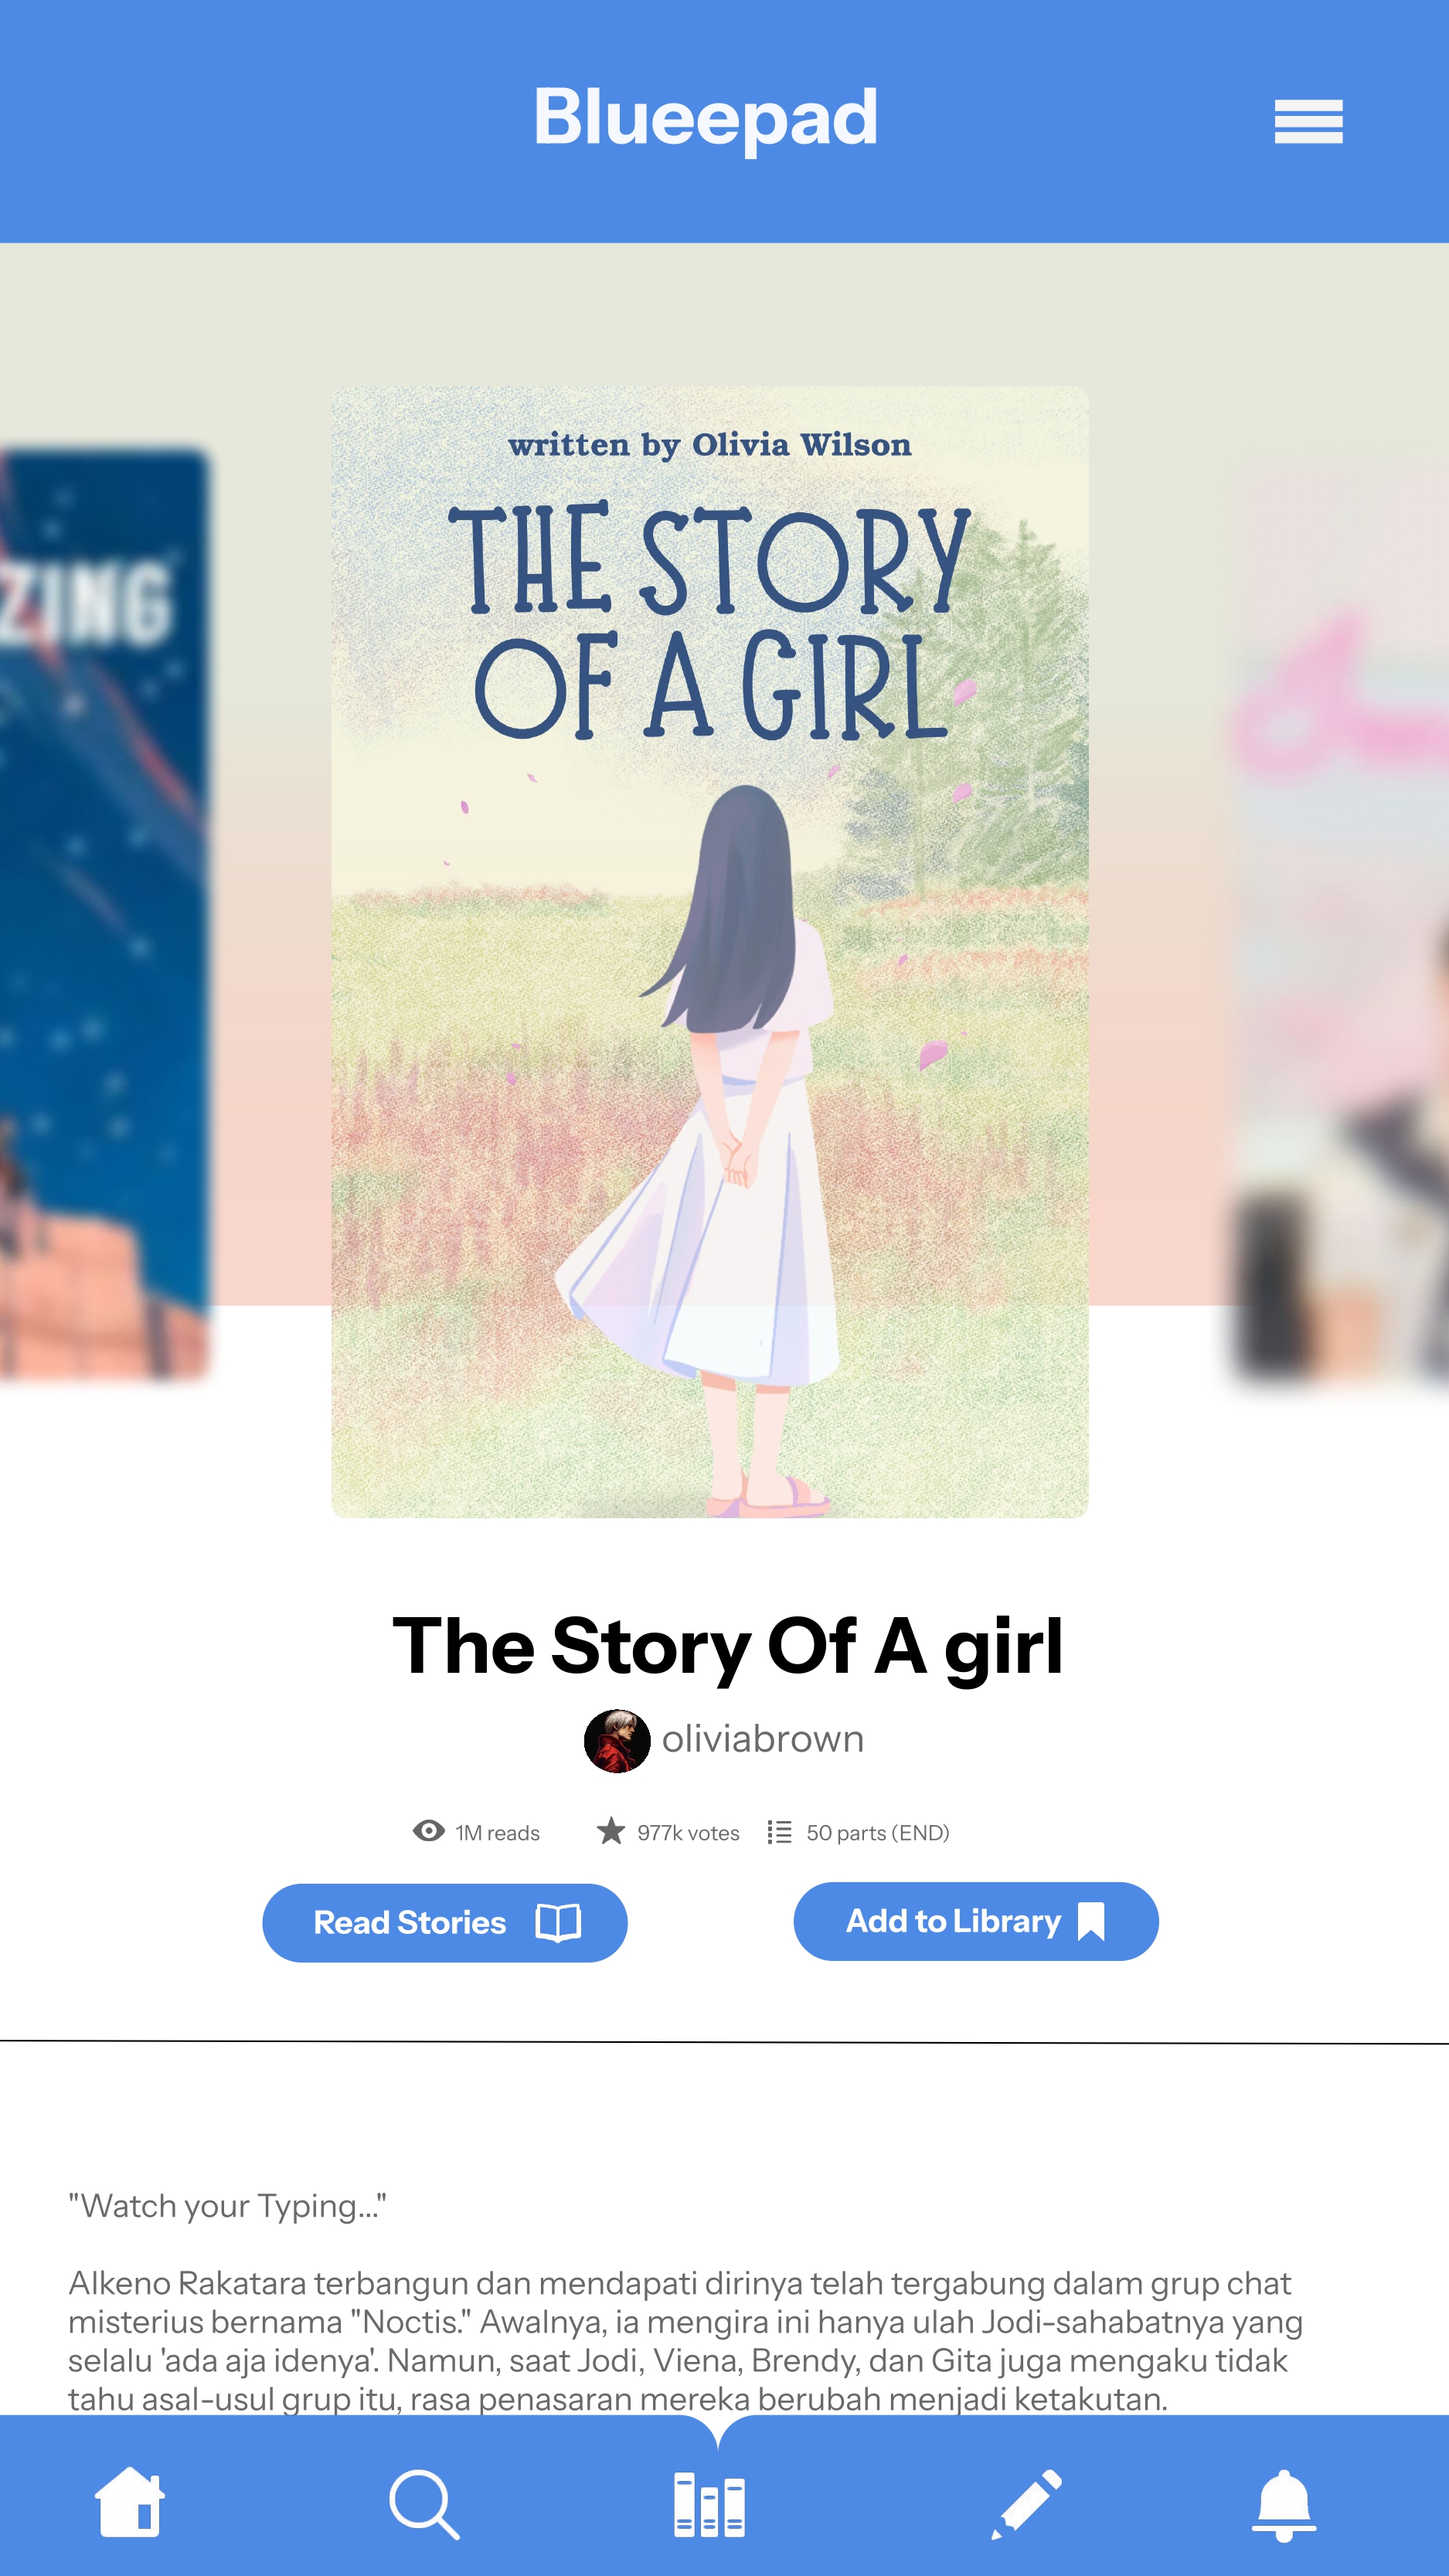1449x2576 pixels.
Task: Click the Blueepad logo title
Action: [x=706, y=118]
